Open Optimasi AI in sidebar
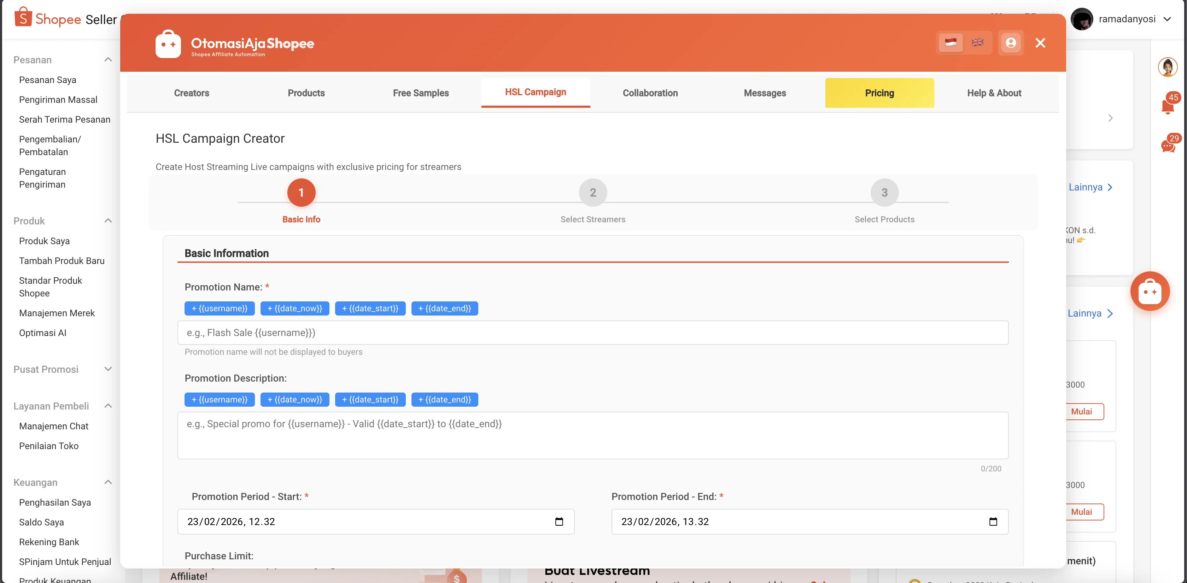 coord(42,333)
